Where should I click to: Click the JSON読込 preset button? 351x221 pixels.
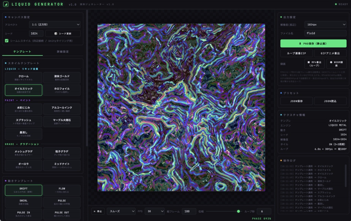point(330,101)
